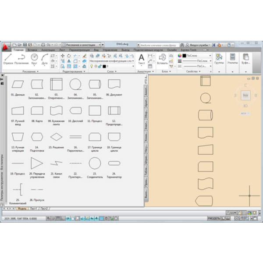
Task: Open the Рисование и аннотации workspace dropdown
Action: (82, 45)
